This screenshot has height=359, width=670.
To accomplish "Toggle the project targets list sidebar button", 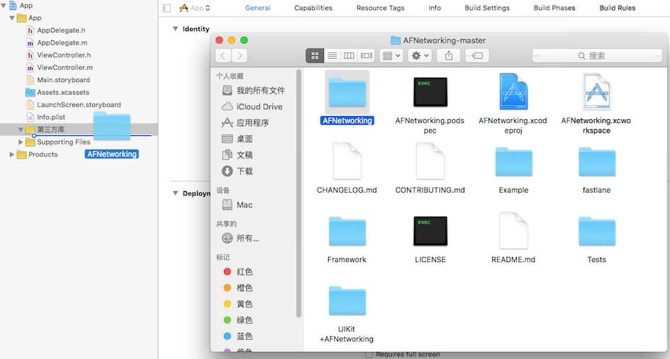I will point(167,8).
